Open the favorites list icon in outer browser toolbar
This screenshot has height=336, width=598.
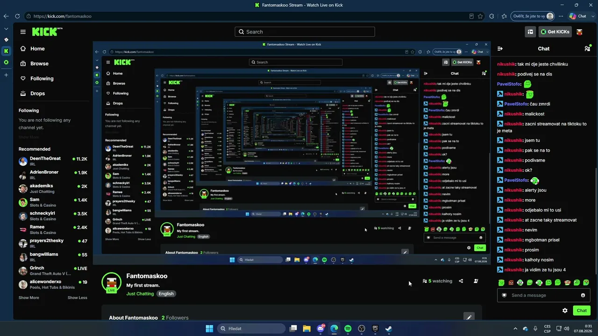pyautogui.click(x=504, y=16)
